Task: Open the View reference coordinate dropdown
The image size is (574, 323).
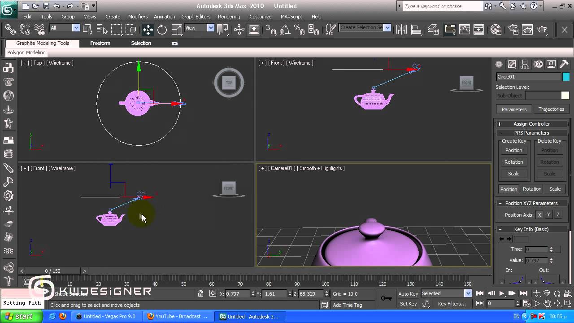Action: point(199,28)
